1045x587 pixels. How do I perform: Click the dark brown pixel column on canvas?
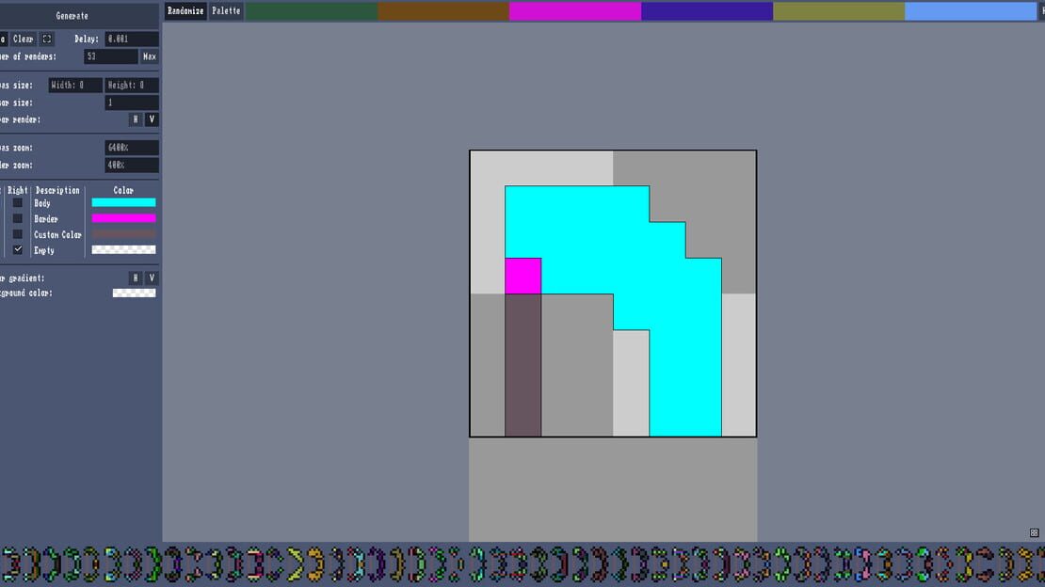pos(523,365)
